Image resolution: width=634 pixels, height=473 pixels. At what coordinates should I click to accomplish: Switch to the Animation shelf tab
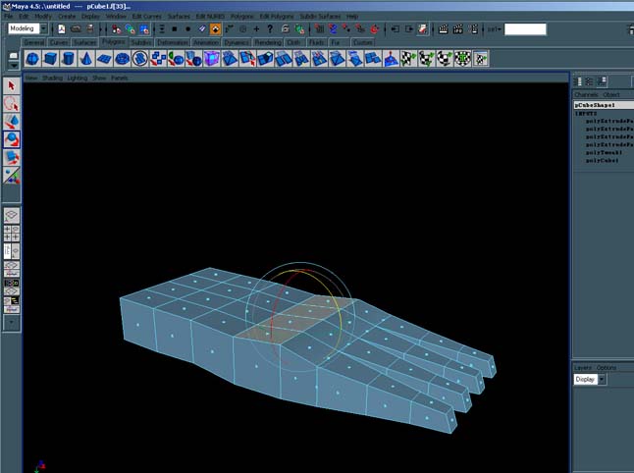[x=206, y=42]
